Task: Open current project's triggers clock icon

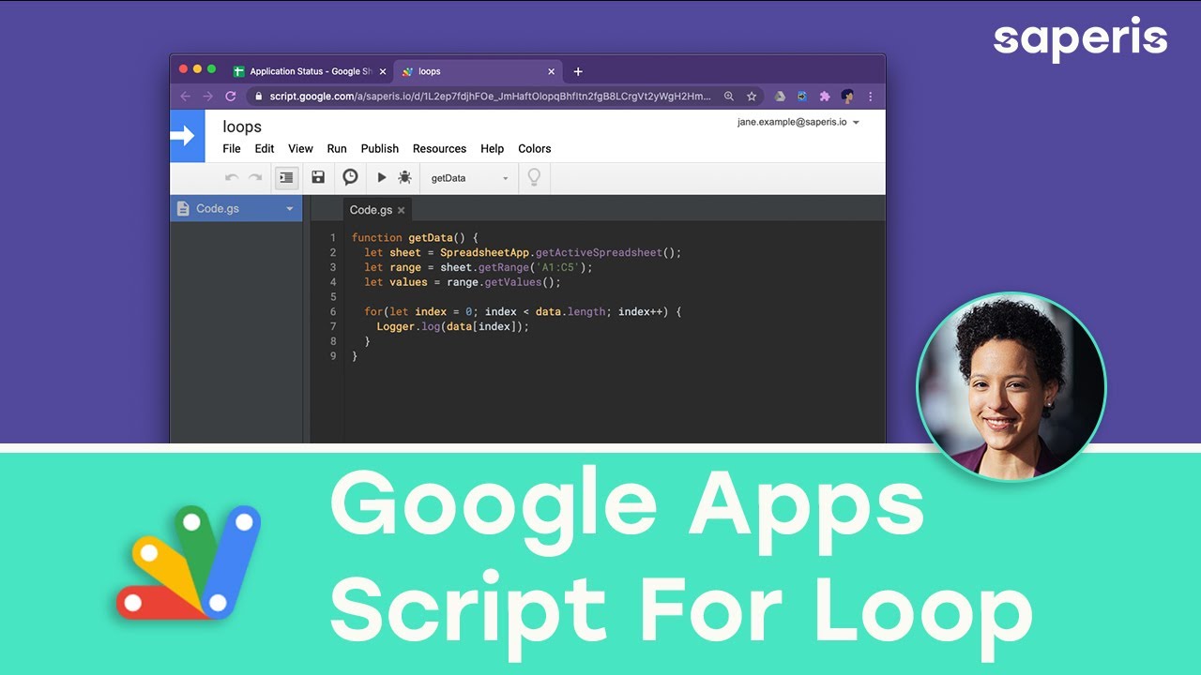Action: (x=350, y=177)
